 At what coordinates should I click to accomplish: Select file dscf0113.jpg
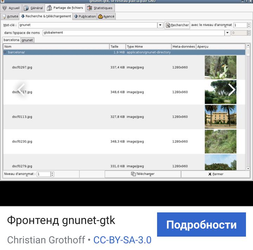tap(22, 117)
